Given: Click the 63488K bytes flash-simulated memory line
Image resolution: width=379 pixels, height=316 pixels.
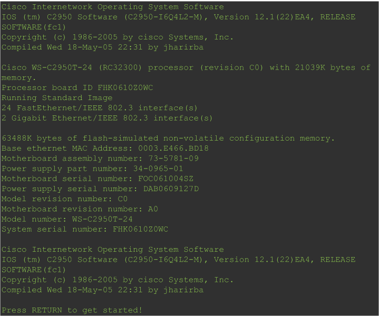Looking at the screenshot, I should (168, 138).
